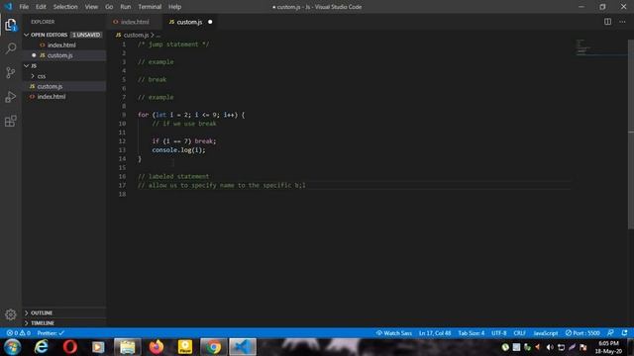Open the Source Control view
The height and width of the screenshot is (356, 634).
point(11,72)
